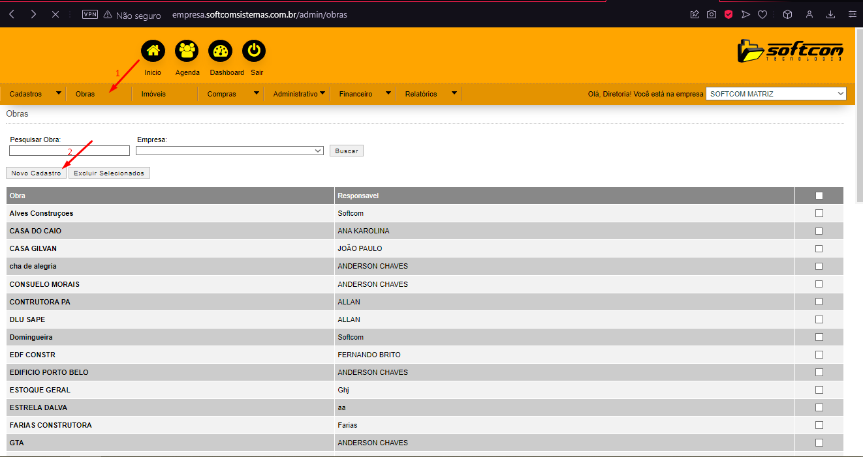Click the Novo Cadastro button
The image size is (863, 457).
36,173
